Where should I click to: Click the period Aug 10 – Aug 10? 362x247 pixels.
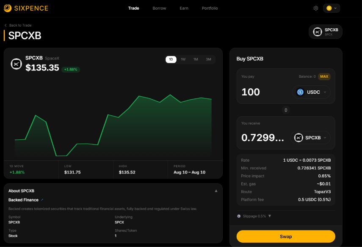tap(190, 172)
